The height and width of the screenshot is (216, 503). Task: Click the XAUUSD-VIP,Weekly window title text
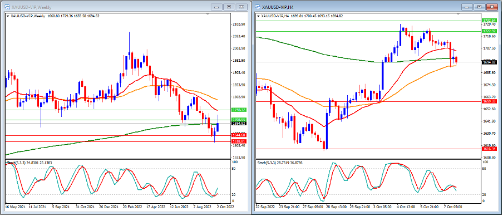pos(31,7)
